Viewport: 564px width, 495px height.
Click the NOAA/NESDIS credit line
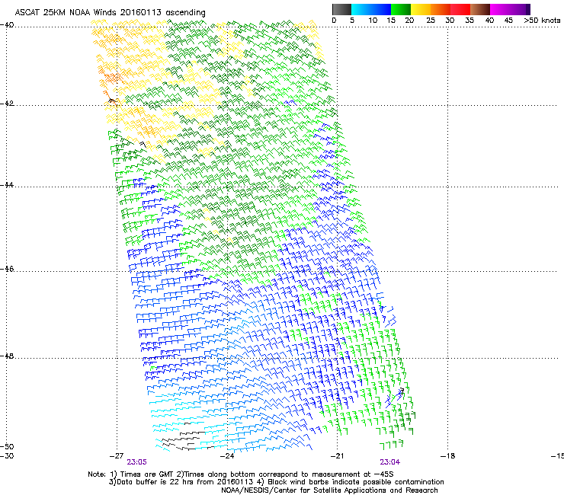pyautogui.click(x=329, y=490)
